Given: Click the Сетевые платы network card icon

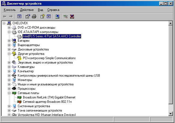Looking at the screenshot, I should [14, 93].
